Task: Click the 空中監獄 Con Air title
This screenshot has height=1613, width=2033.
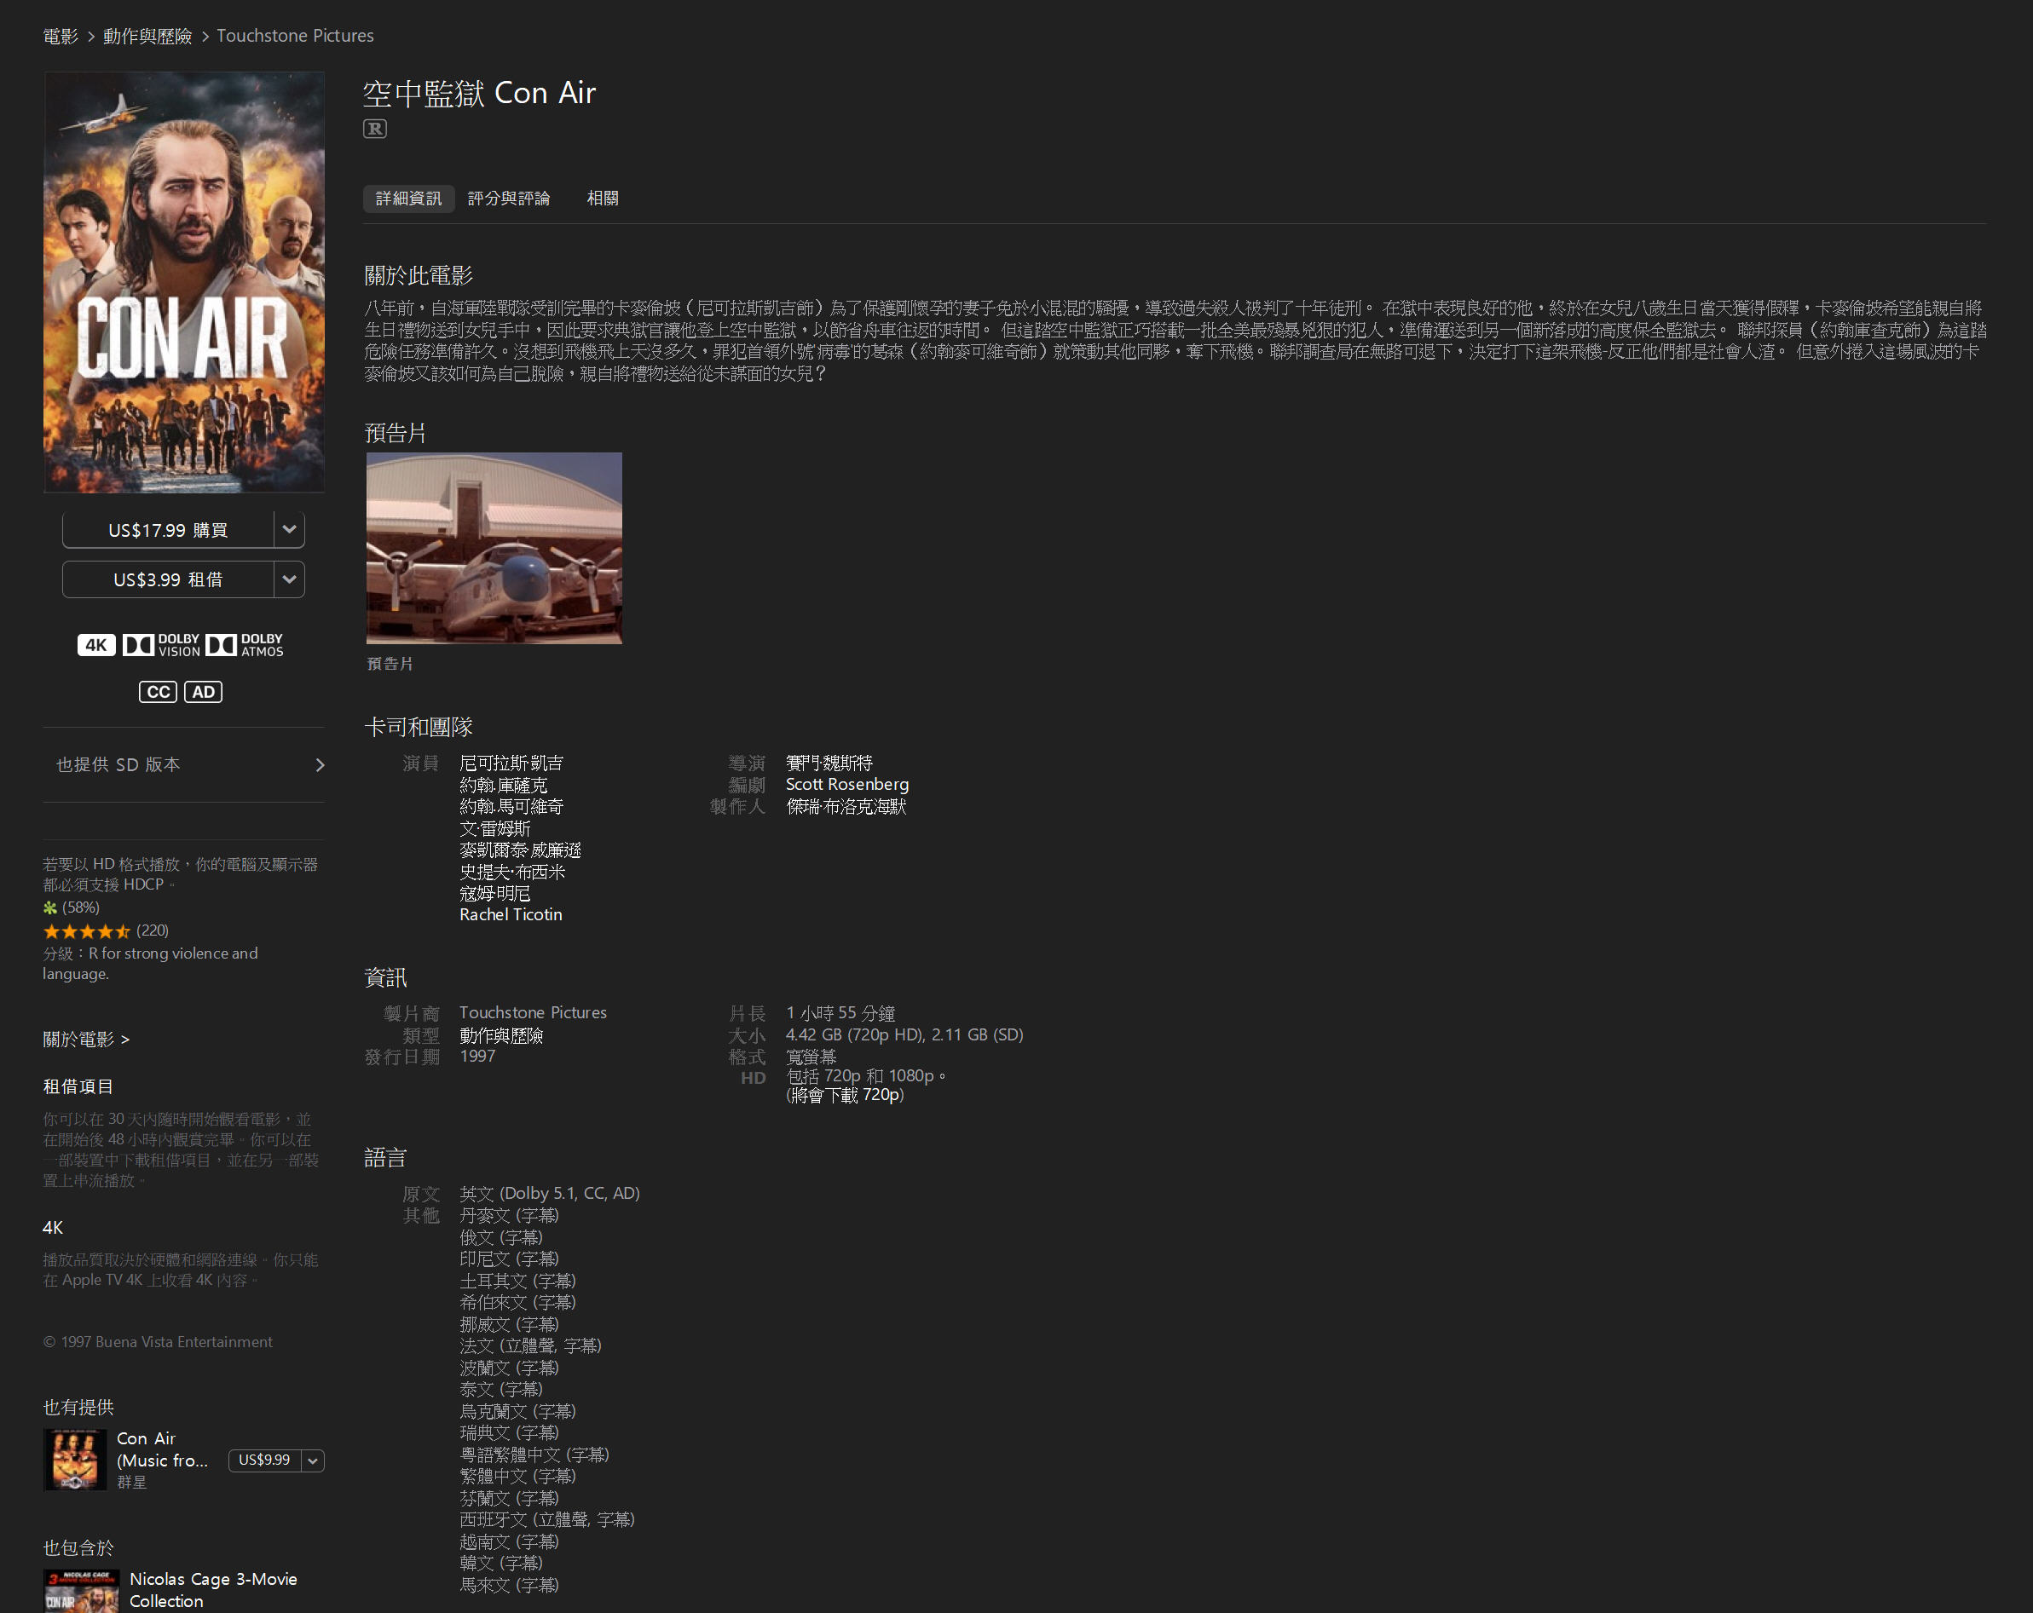Action: [x=480, y=94]
